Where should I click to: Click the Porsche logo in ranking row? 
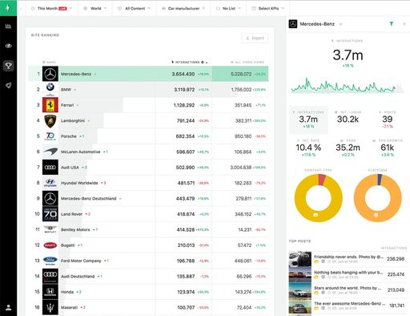tap(50, 136)
